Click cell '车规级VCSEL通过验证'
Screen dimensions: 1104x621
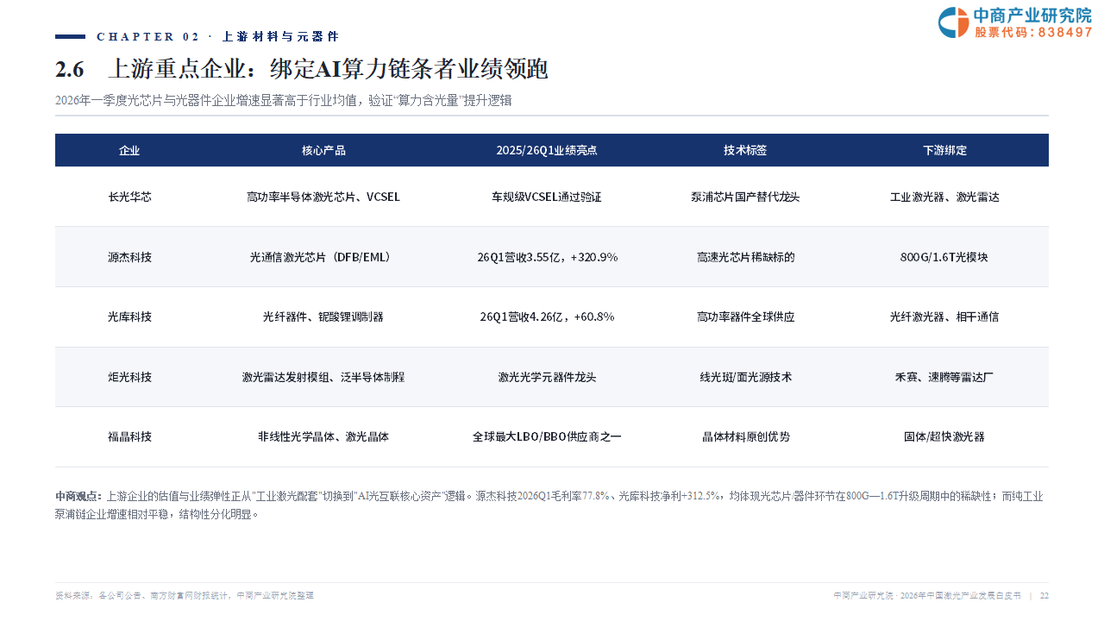[x=547, y=197]
